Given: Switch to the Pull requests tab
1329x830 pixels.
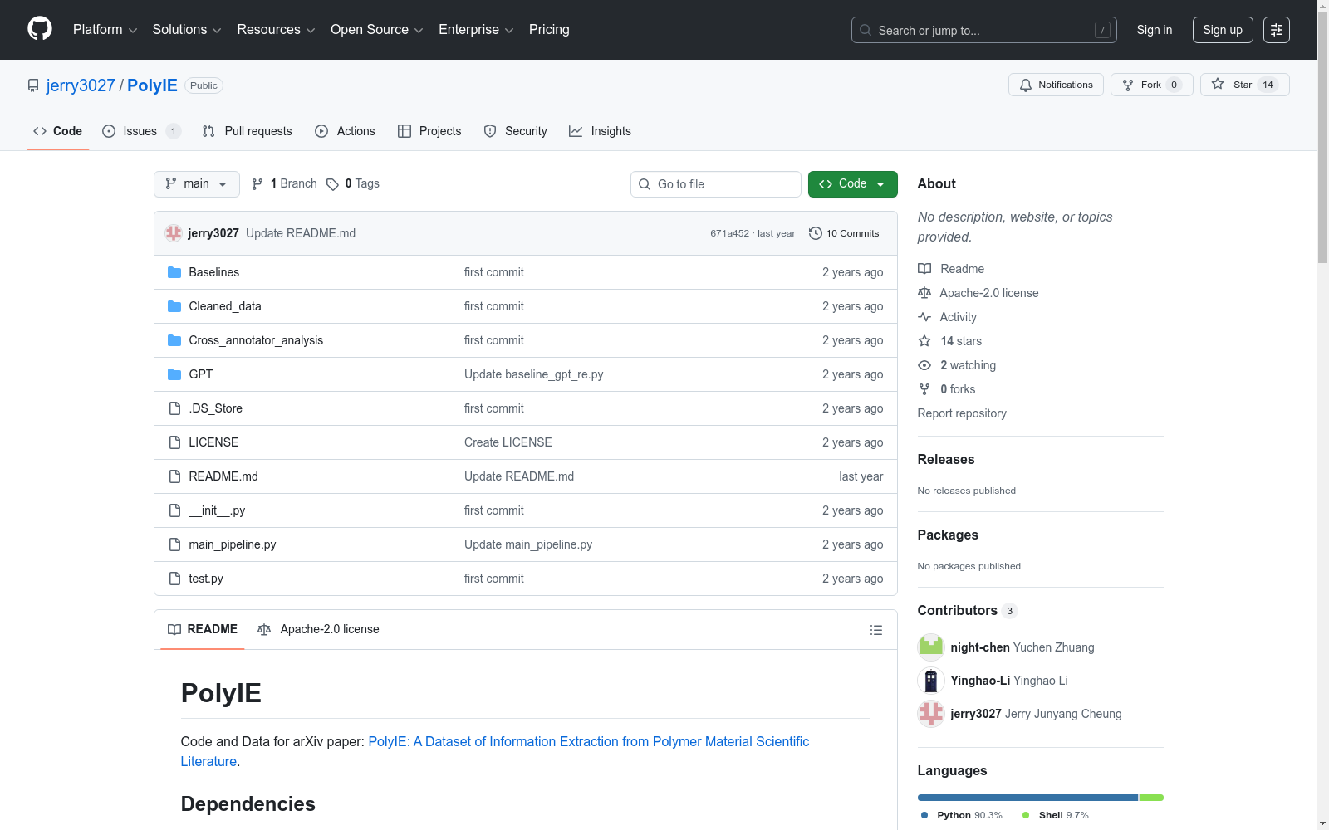Looking at the screenshot, I should point(248,131).
